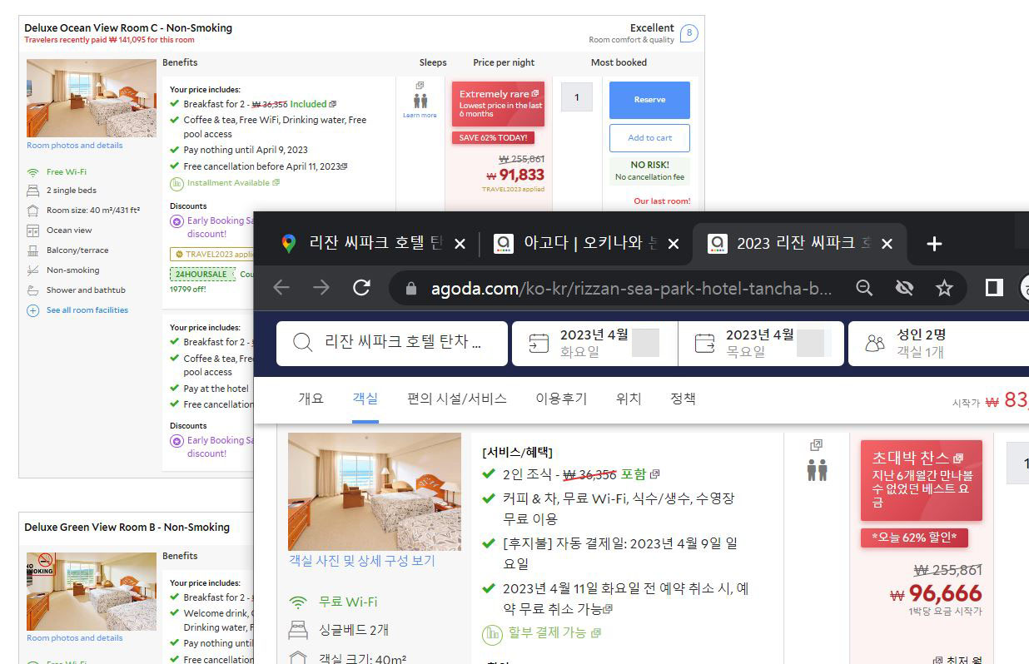1029x664 pixels.
Task: Click the 싱글베드 2개 bed icon
Action: pos(298,630)
